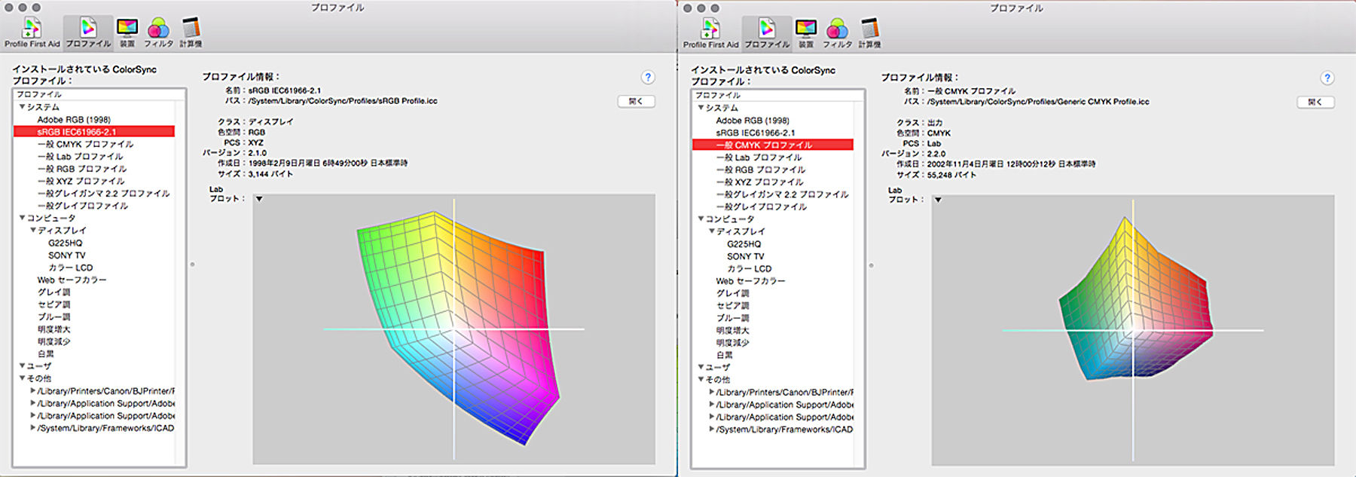Collapse the その他 group in the right window
The width and height of the screenshot is (1356, 477).
click(x=701, y=379)
